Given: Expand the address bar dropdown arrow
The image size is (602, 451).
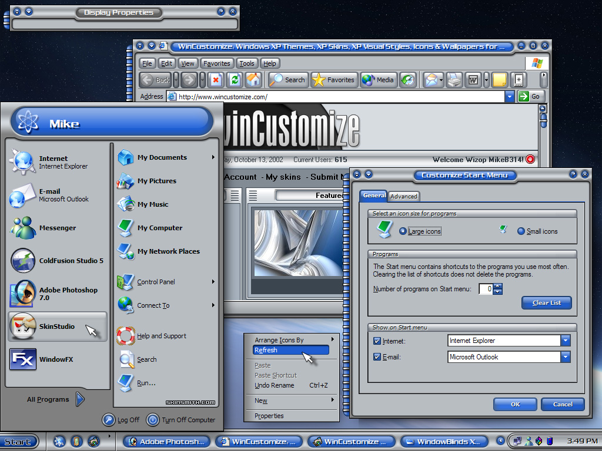Looking at the screenshot, I should coord(510,97).
